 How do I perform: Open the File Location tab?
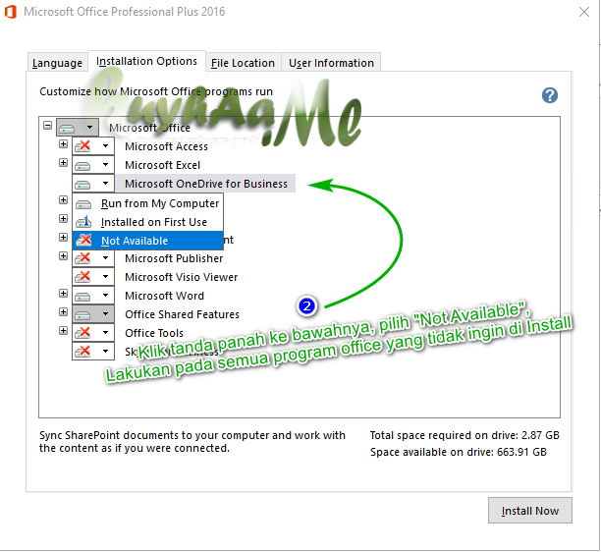point(243,63)
